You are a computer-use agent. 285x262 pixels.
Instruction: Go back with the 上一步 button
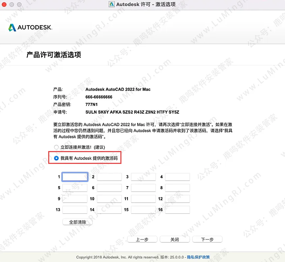[142, 239]
